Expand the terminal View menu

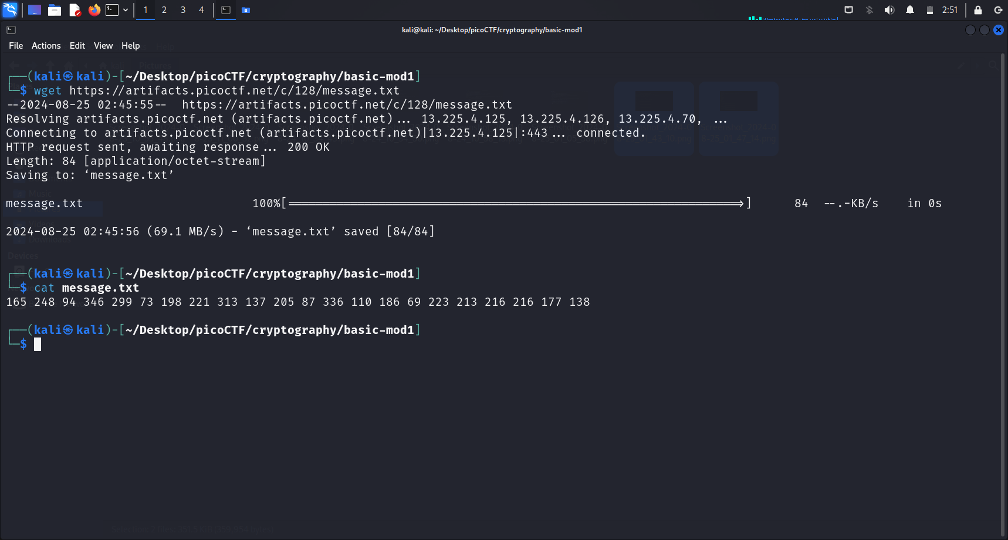[x=103, y=46]
